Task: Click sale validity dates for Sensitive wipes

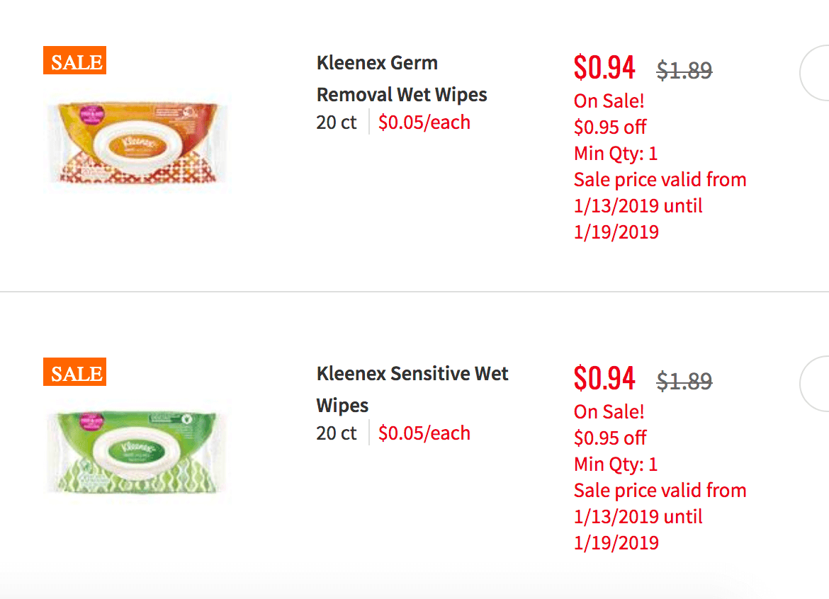Action: [x=660, y=517]
